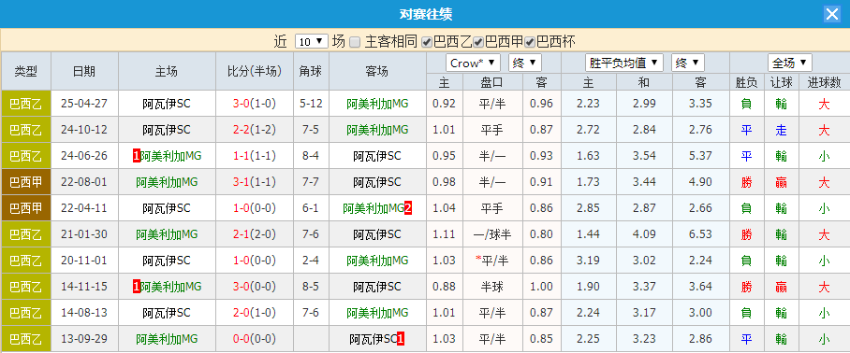
Task: Open the 2-2(1-2) score on 24-10-12
Action: click(x=255, y=130)
